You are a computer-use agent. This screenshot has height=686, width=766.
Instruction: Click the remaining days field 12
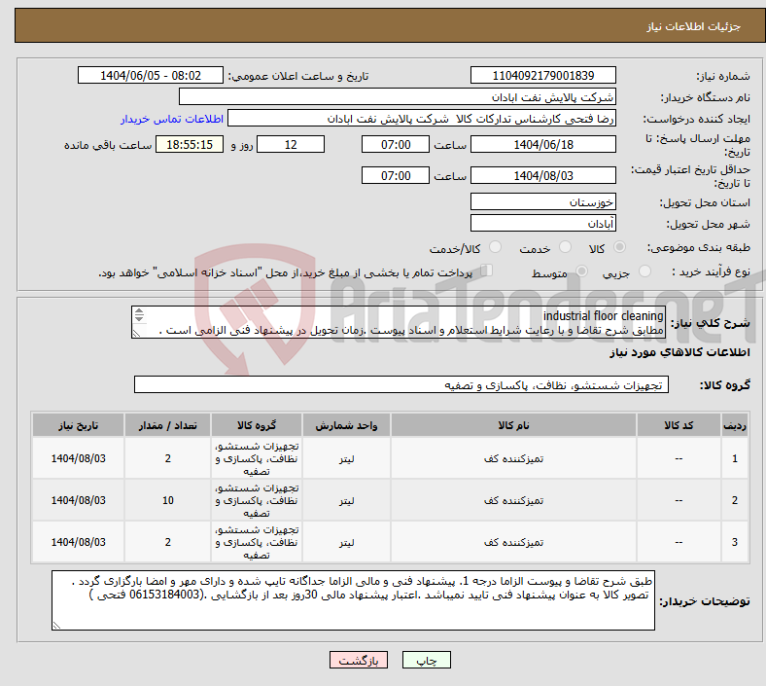tap(291, 144)
